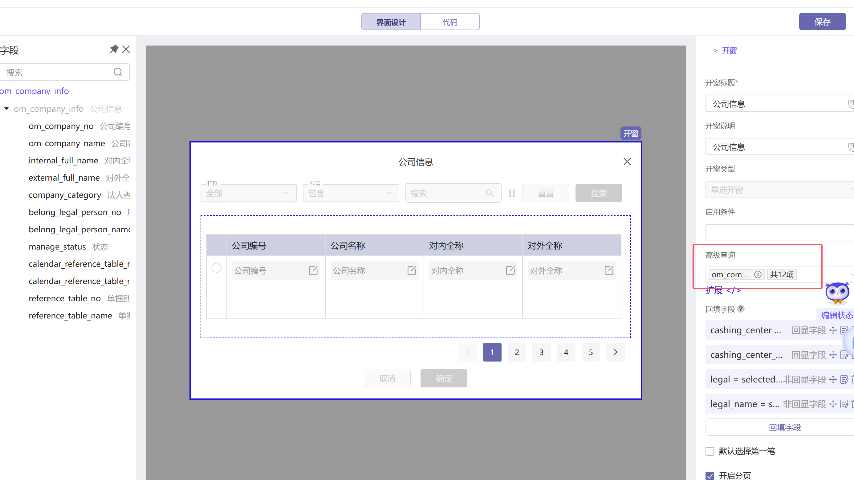Click the owl assistant mascot
The image size is (854, 480).
click(x=837, y=293)
